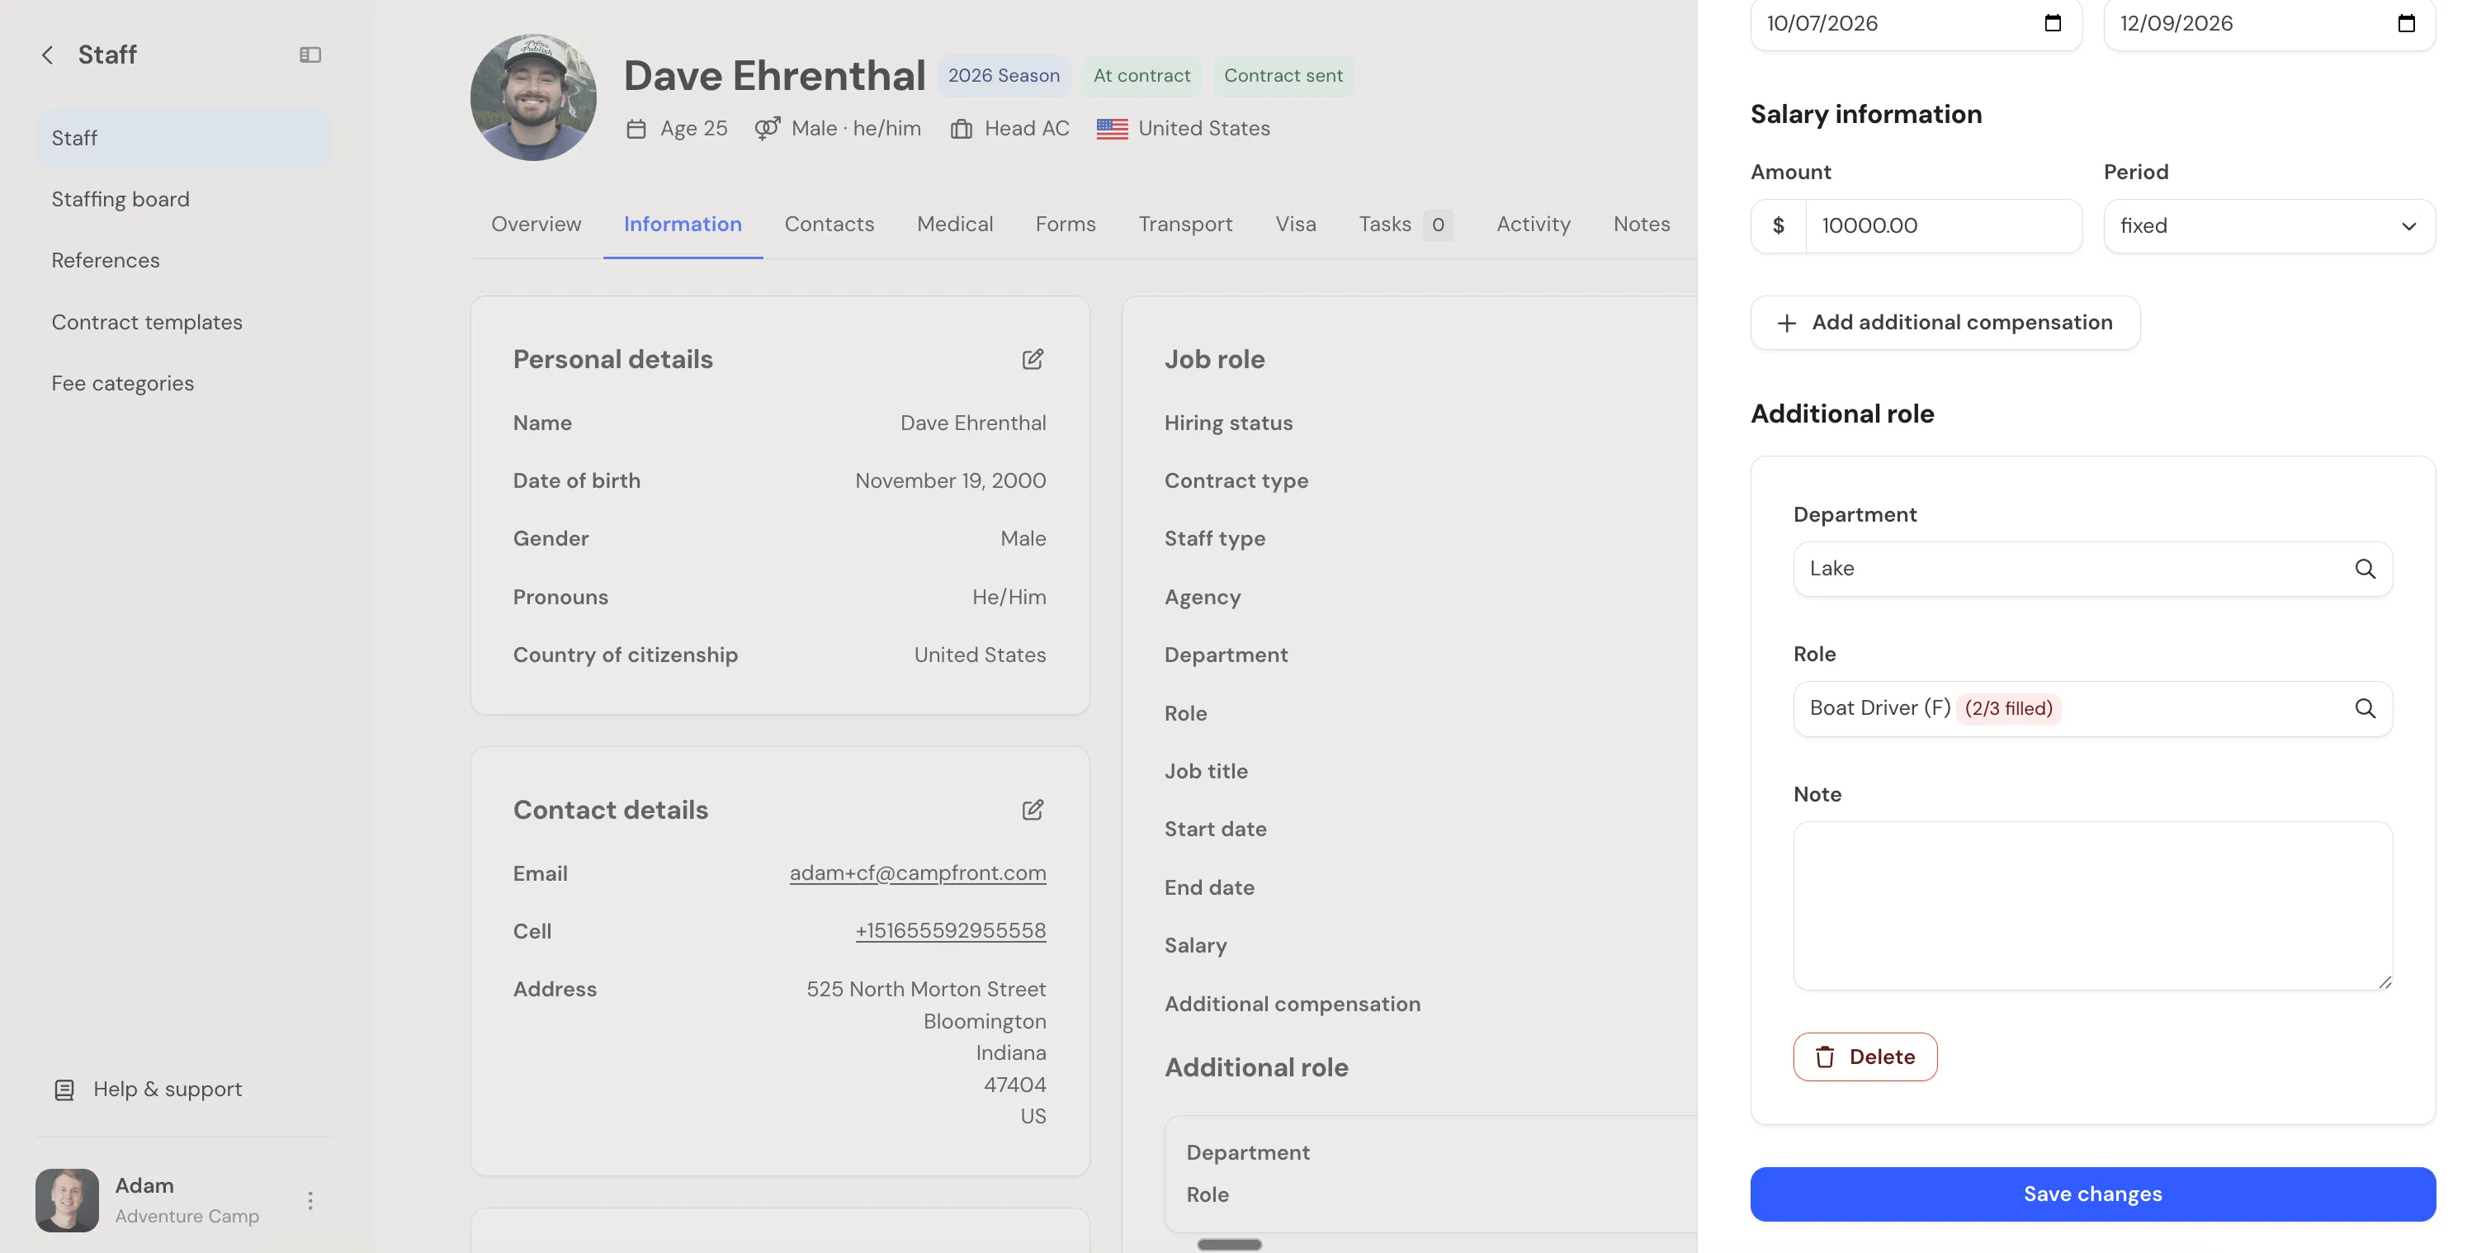Open the Boat Driver role selector

(x=2092, y=708)
